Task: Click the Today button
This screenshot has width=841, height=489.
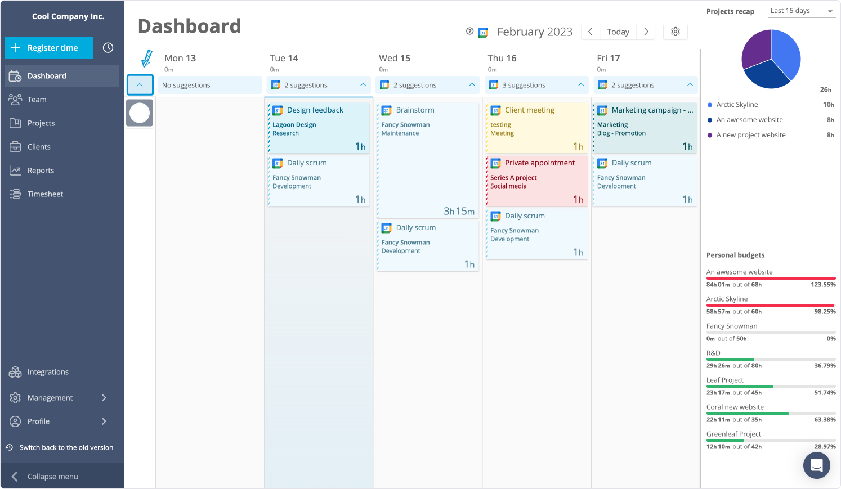Action: (618, 32)
